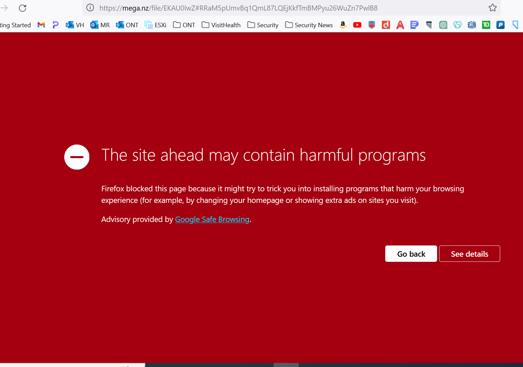Open the ONT Outlook bookmark
The image size is (523, 367).
pos(127,25)
